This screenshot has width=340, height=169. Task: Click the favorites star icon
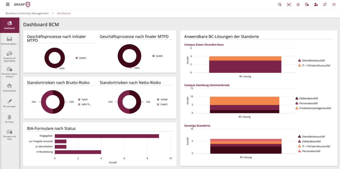click(298, 4)
